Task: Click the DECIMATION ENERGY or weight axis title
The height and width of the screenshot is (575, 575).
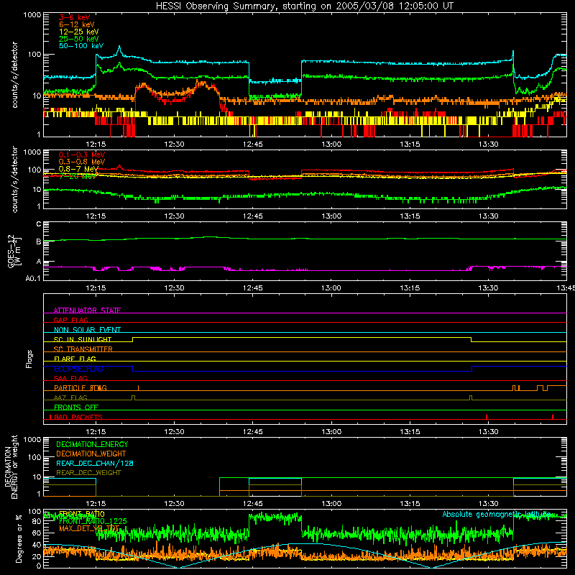Action: click(x=11, y=466)
